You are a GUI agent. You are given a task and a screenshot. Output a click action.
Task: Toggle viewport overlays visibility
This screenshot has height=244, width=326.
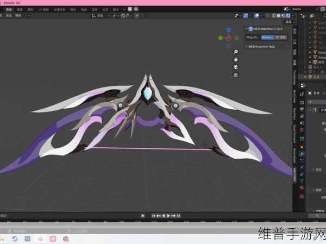point(257,16)
